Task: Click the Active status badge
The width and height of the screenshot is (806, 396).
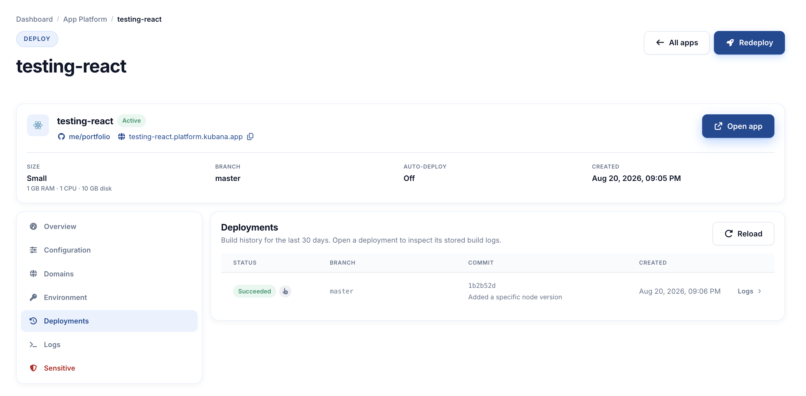Action: point(131,121)
